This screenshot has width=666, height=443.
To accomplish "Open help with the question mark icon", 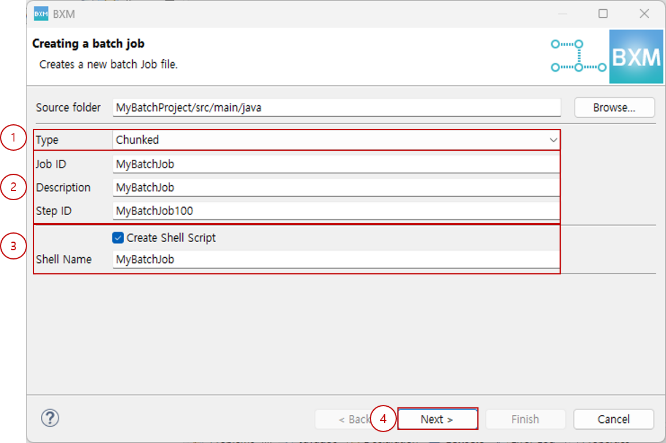I will [50, 418].
